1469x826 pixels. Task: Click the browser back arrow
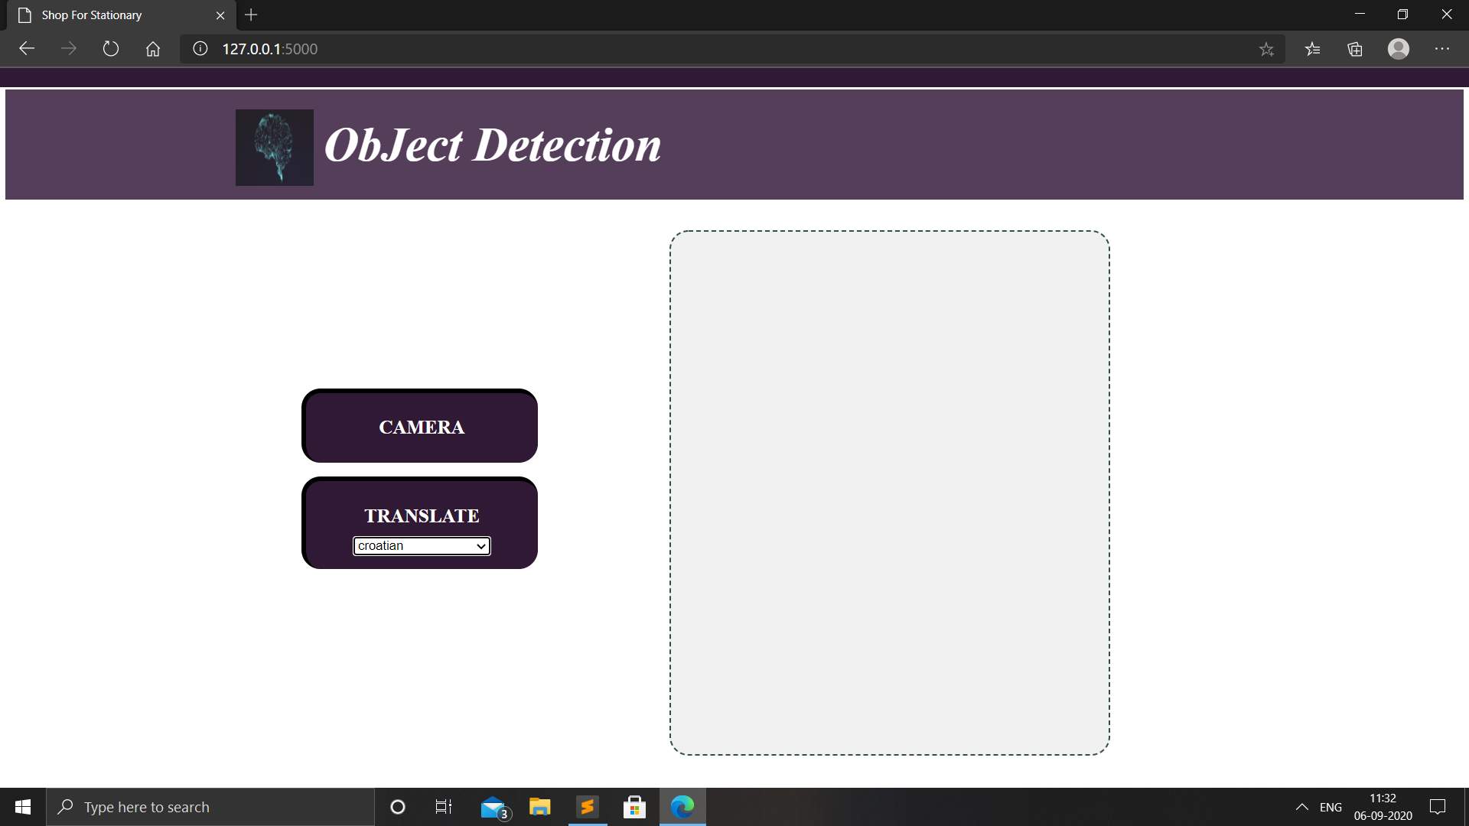coord(27,49)
